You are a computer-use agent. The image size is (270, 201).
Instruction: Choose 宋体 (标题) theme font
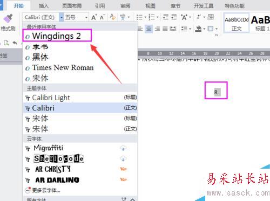80,119
